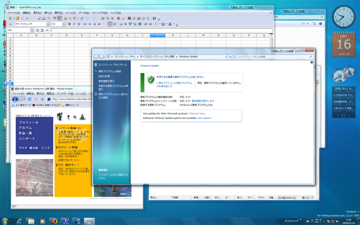
Task: Click the Control Panel address refresh icon
Action: (x=230, y=57)
